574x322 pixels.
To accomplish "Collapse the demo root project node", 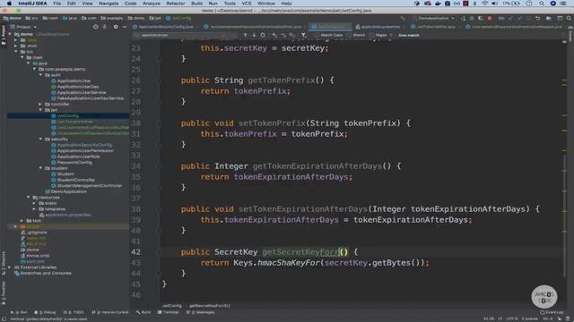I will [x=10, y=34].
